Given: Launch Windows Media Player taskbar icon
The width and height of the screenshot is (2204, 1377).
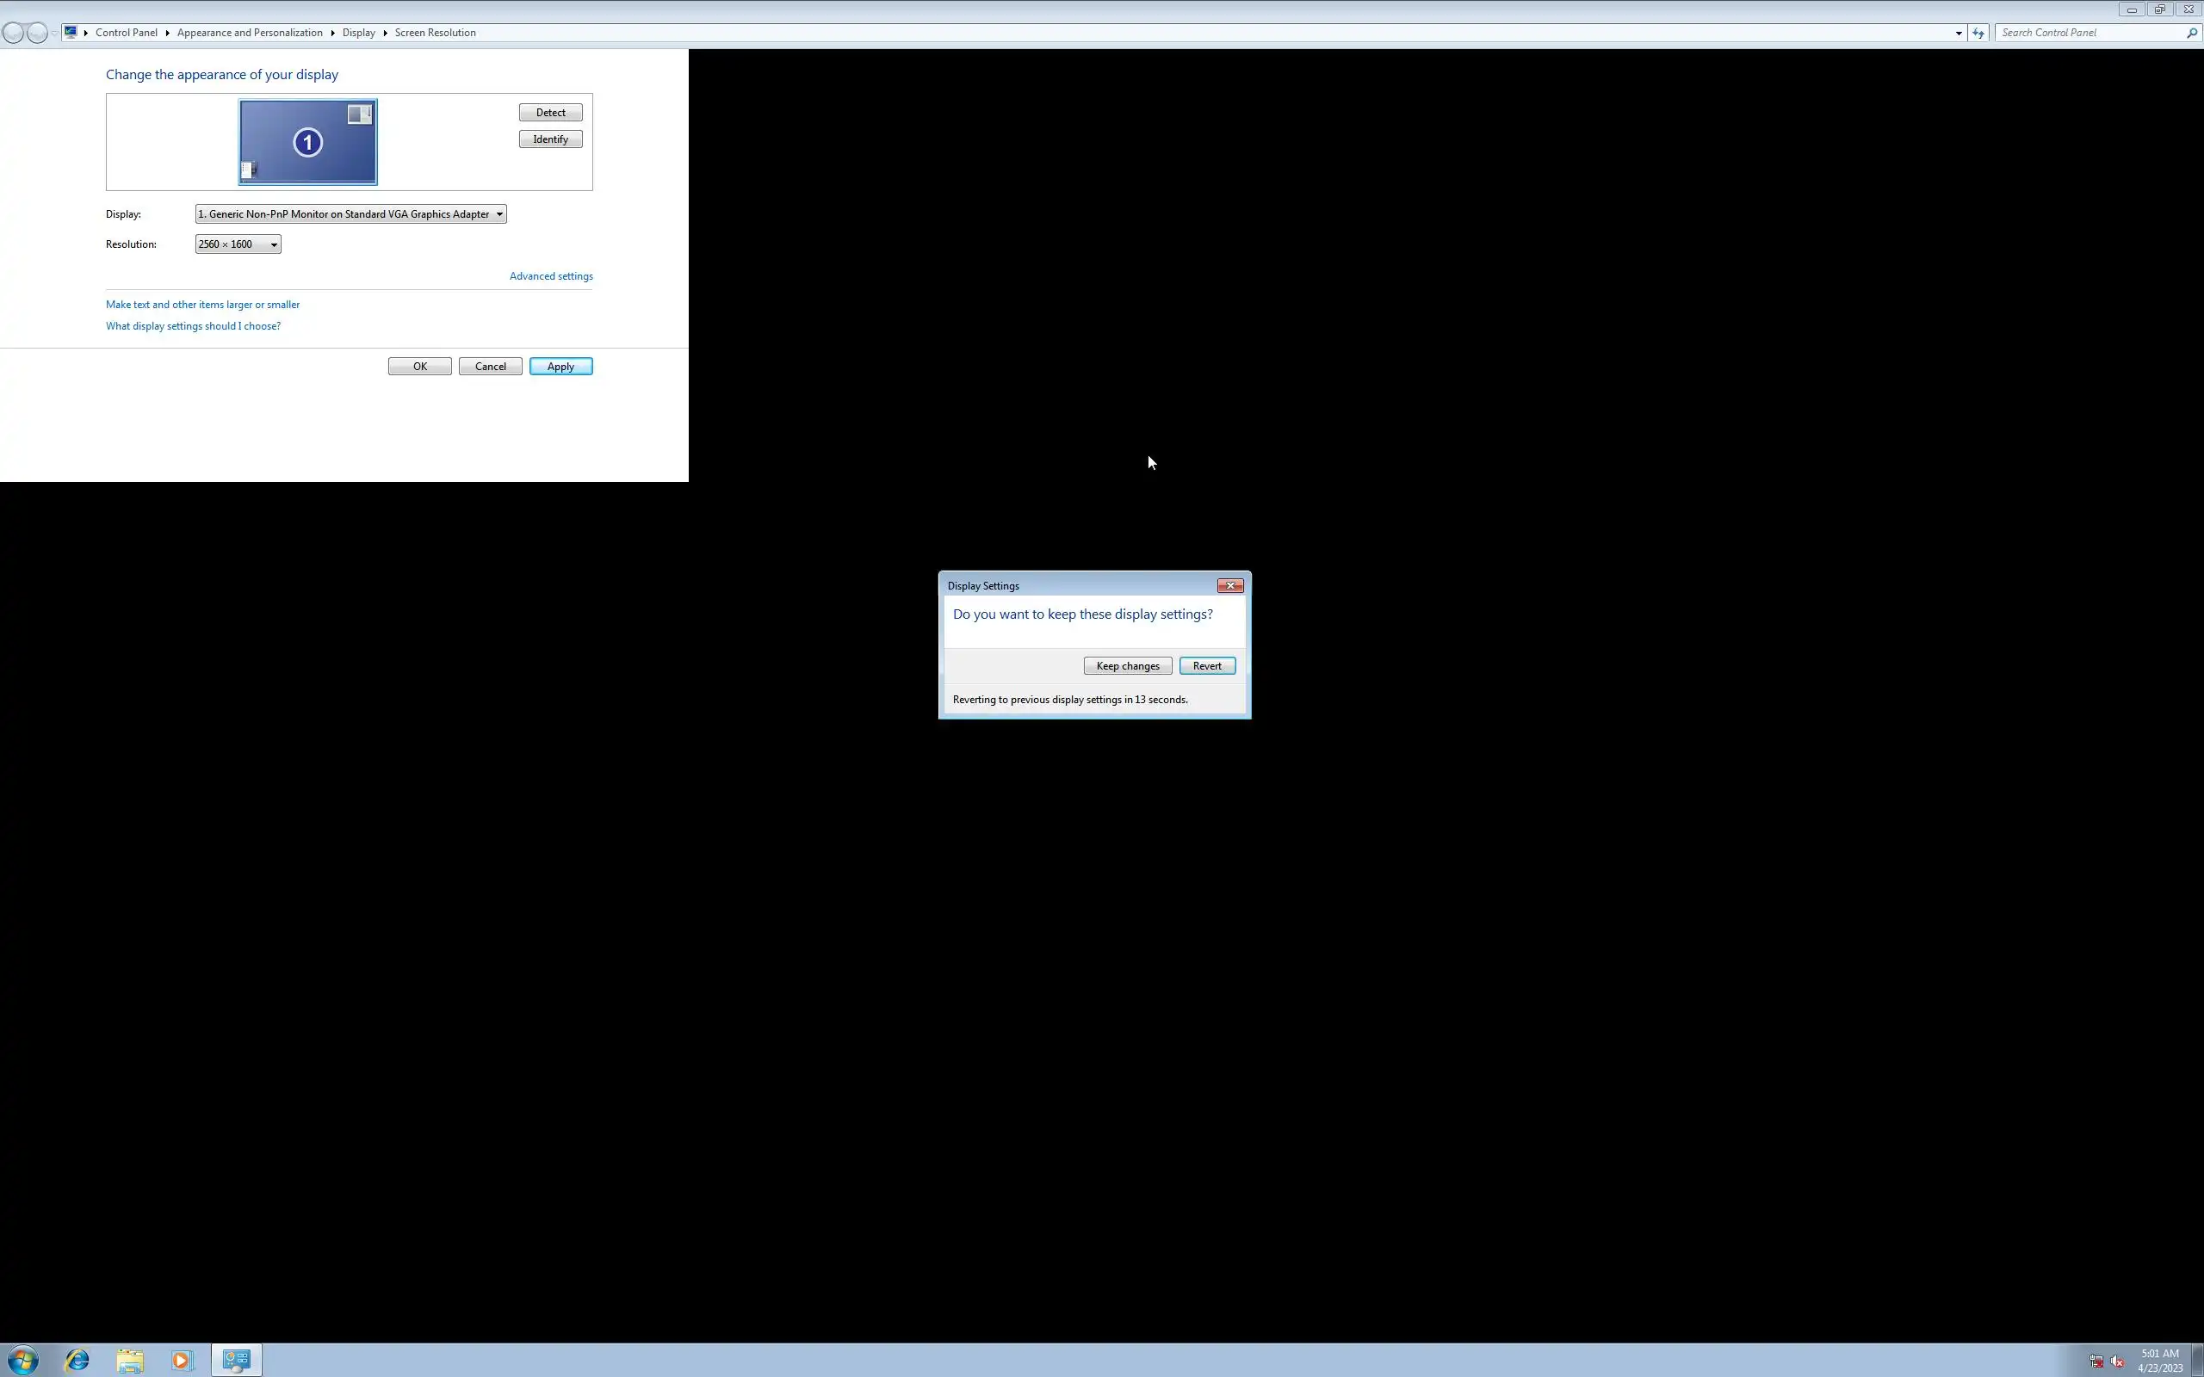Looking at the screenshot, I should pyautogui.click(x=182, y=1360).
